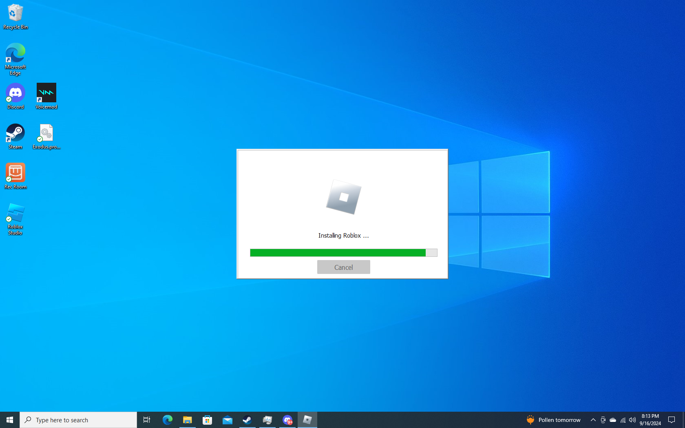Click the Meet Now tray icon
This screenshot has width=685, height=428.
(x=603, y=420)
